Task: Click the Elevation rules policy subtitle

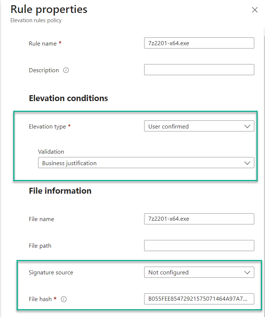Action: 36,20
